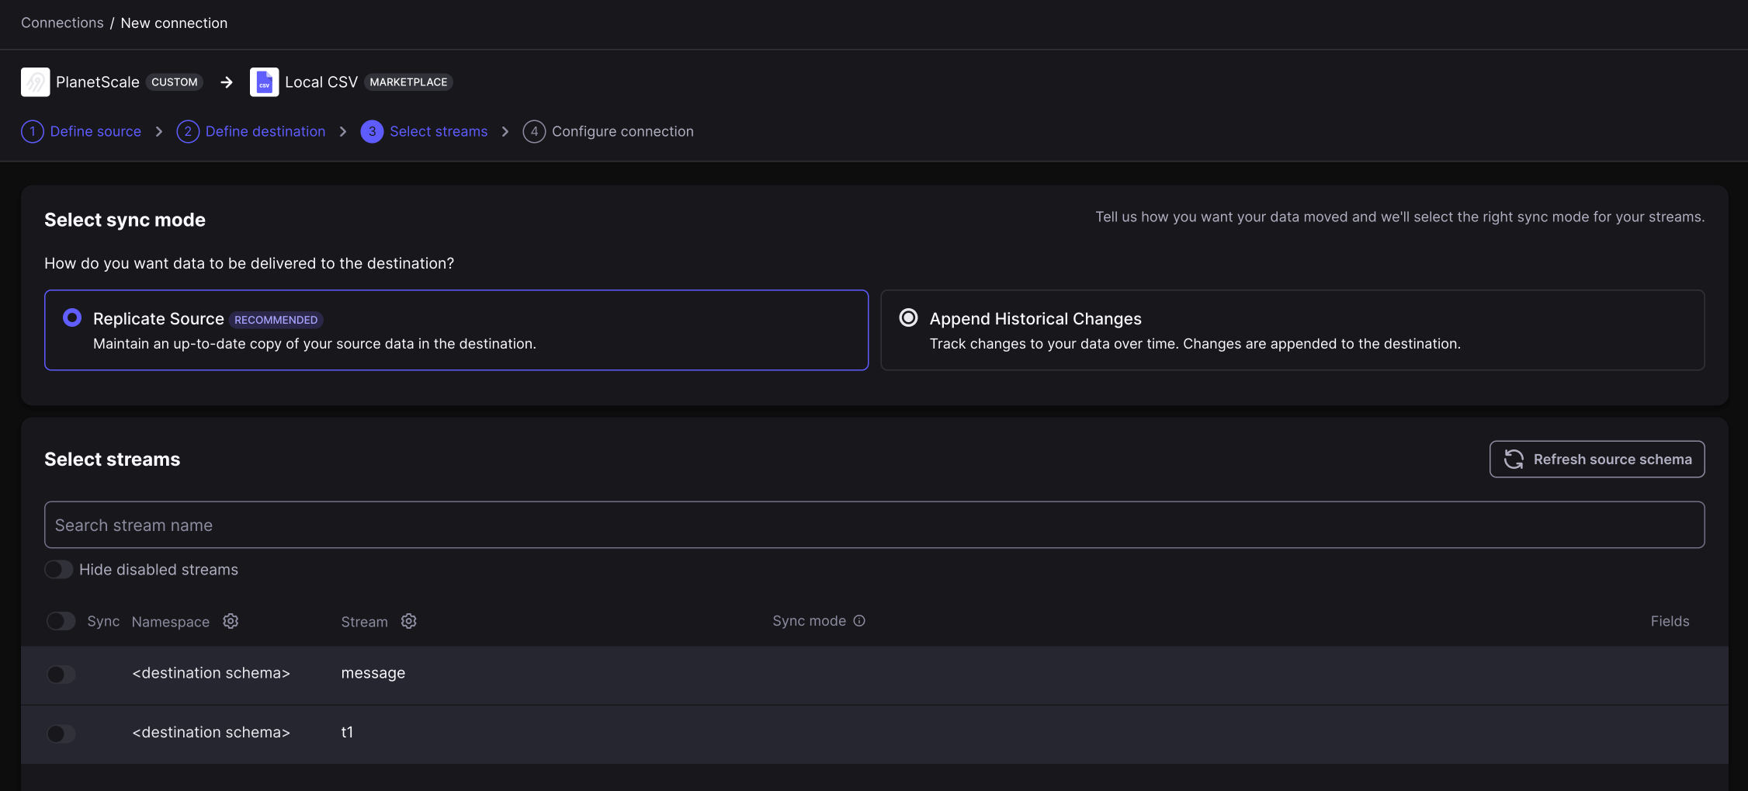Go to Define destination step
Viewport: 1748px width, 791px height.
coord(265,131)
